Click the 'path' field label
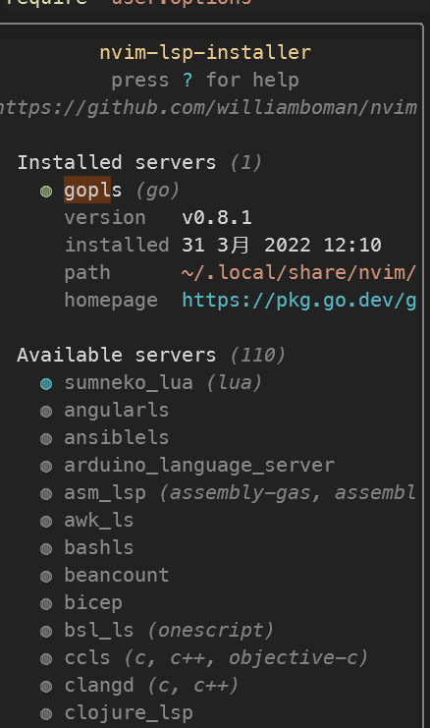 87,273
